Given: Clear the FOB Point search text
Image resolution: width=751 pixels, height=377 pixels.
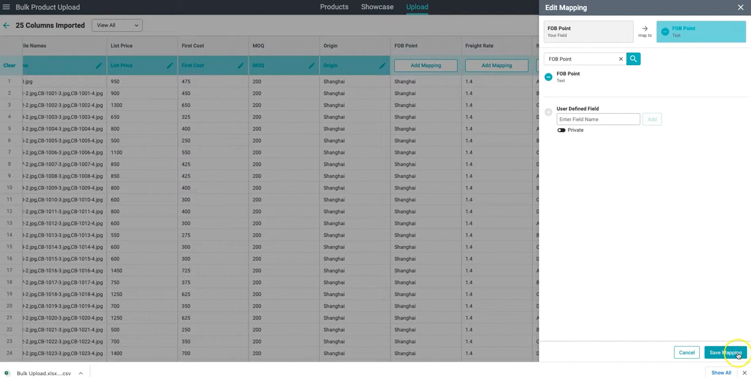Looking at the screenshot, I should coord(621,59).
